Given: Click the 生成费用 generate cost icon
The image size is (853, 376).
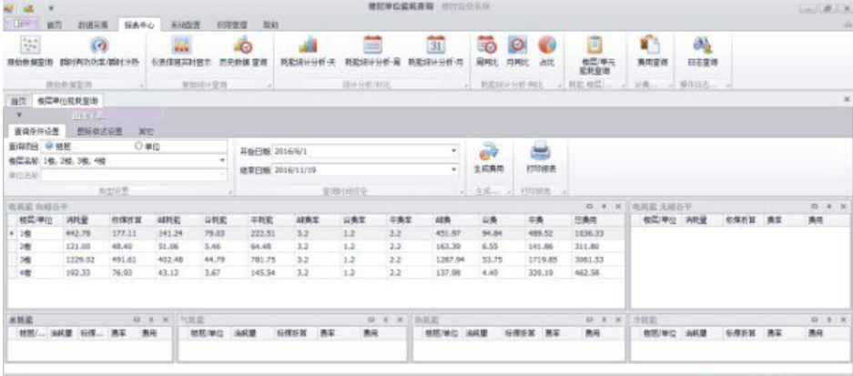Looking at the screenshot, I should [489, 154].
